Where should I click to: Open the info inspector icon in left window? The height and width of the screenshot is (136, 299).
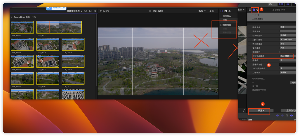click(x=226, y=11)
